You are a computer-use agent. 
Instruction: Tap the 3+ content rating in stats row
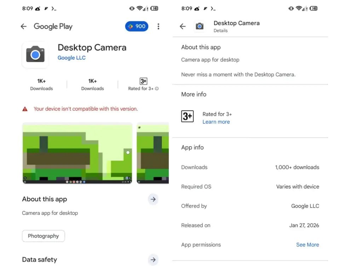[x=143, y=81]
